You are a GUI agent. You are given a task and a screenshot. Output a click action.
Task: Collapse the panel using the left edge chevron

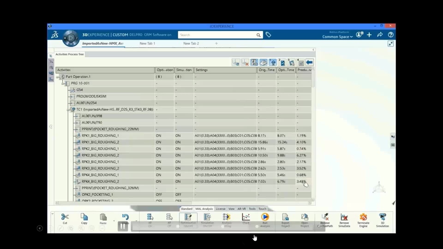click(51, 127)
